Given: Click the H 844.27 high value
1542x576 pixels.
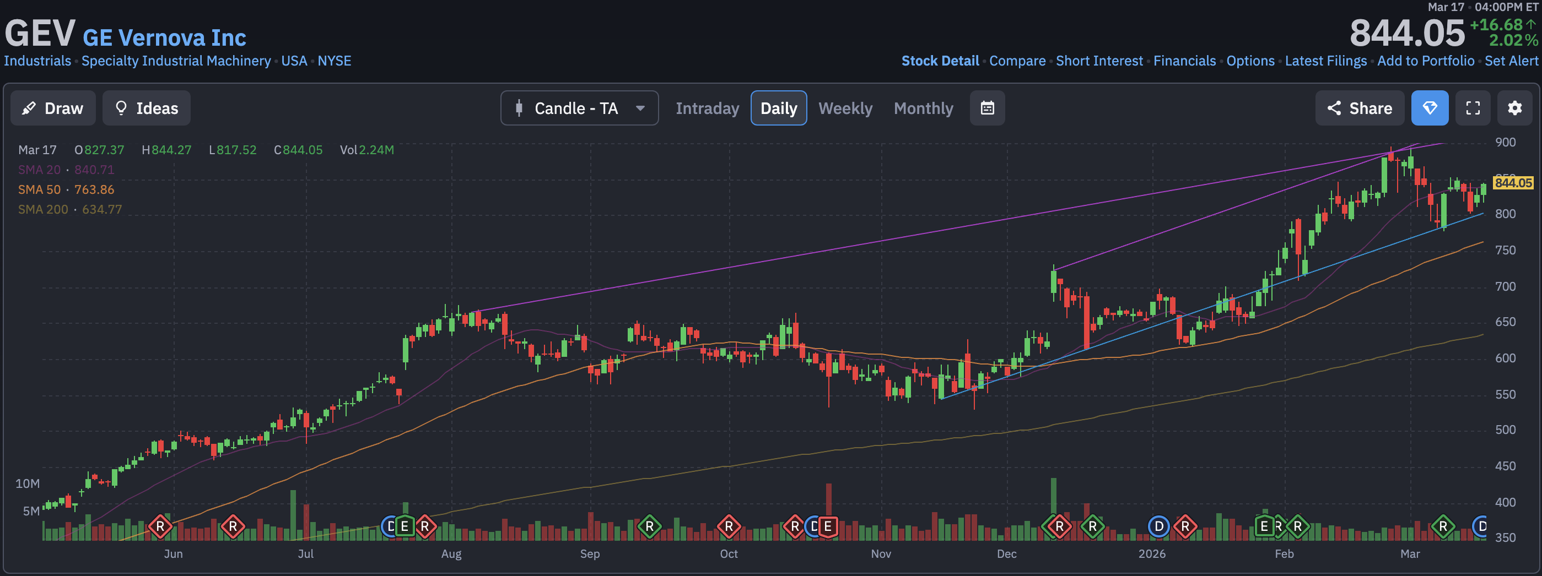Looking at the screenshot, I should coord(166,150).
